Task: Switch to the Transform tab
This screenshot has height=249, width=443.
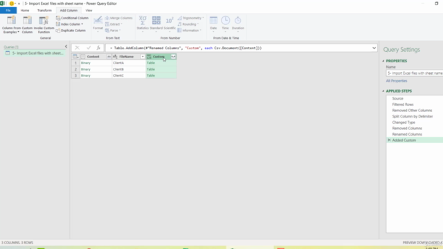Action: pos(44,10)
